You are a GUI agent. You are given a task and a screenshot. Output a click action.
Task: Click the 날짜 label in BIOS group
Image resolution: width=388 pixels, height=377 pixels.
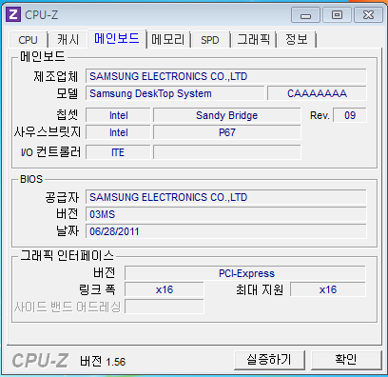[67, 231]
